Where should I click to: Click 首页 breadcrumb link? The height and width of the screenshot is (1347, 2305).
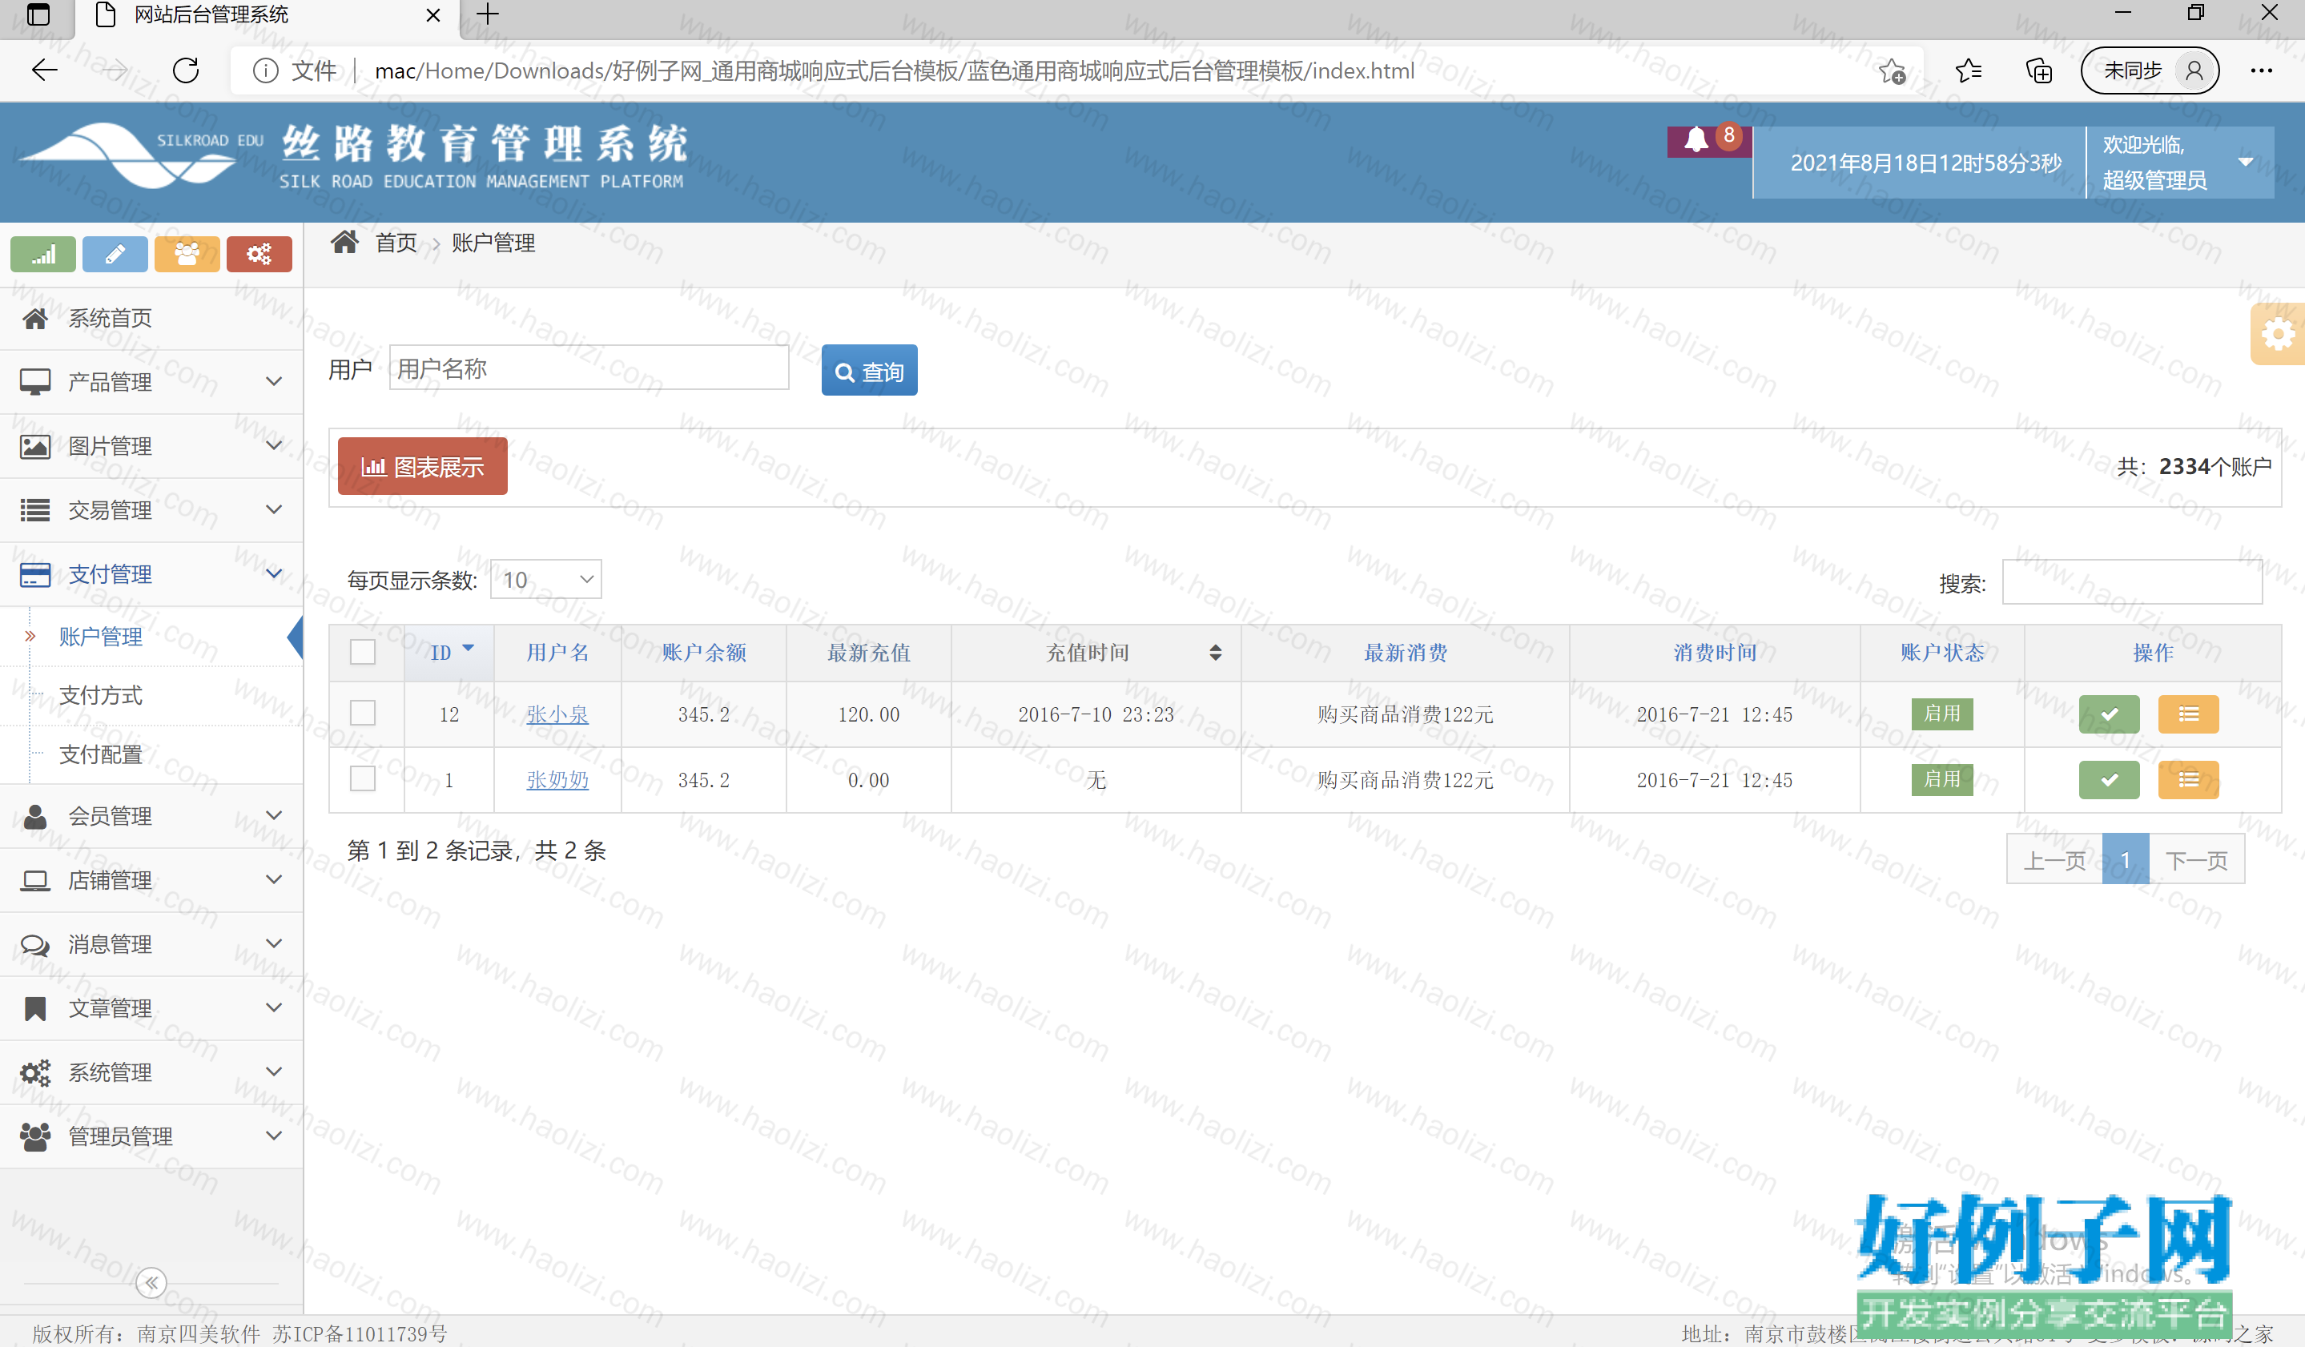point(396,243)
